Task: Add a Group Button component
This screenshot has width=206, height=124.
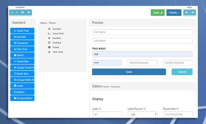Action: 22,98
